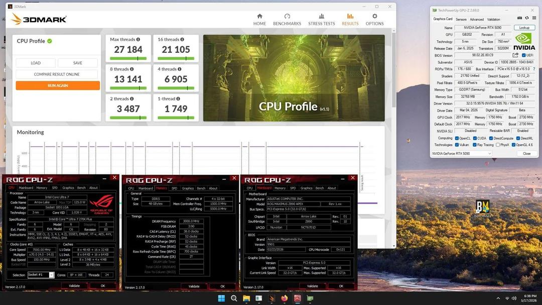The height and width of the screenshot is (305, 542).
Task: Click the 3DMark vertical scrollbar
Action: 394,69
